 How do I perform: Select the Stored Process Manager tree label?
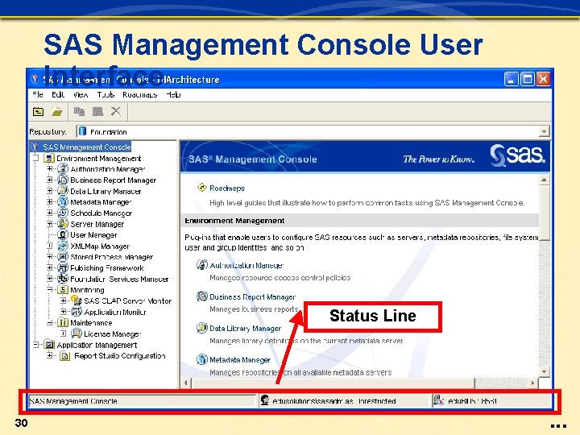pyautogui.click(x=111, y=257)
